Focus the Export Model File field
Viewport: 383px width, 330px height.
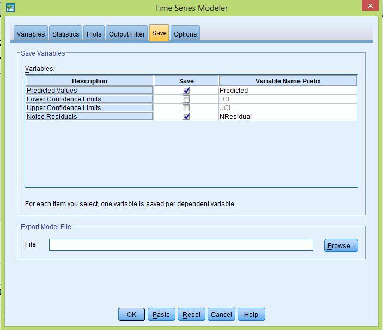(181, 245)
